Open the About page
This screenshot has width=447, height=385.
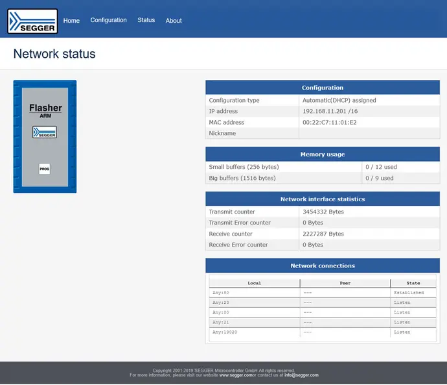coord(174,21)
